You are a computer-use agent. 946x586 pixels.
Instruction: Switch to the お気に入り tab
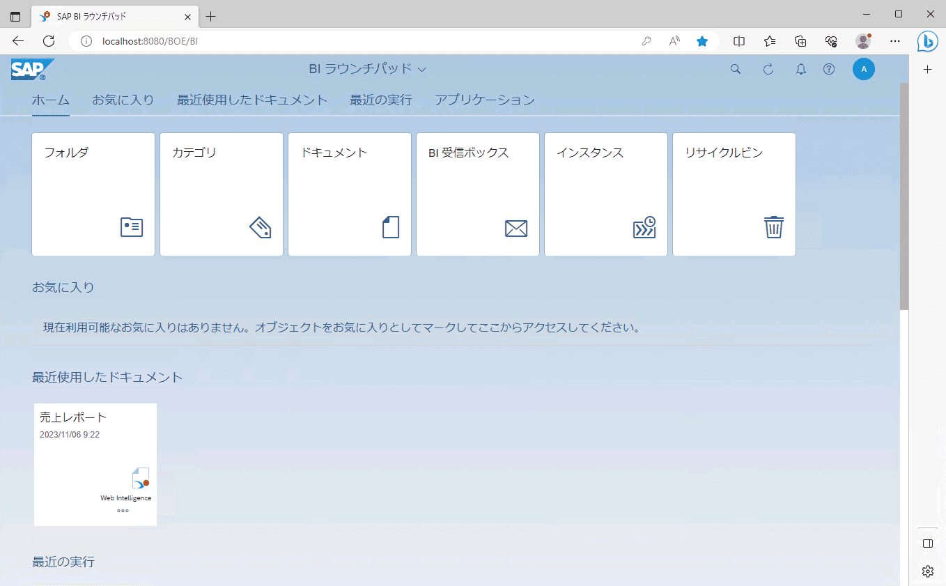[123, 100]
